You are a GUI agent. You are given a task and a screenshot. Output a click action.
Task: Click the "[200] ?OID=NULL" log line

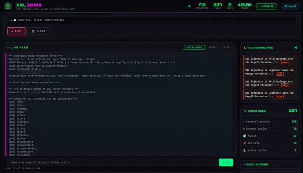(19, 122)
